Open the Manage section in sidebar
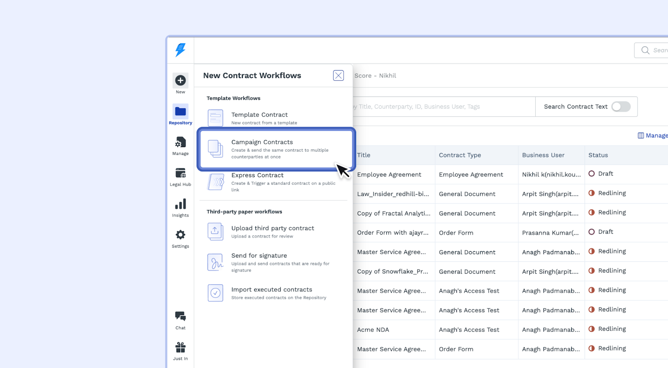This screenshot has height=368, width=668. point(180,143)
